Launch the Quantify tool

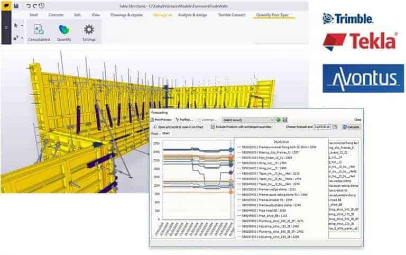click(x=64, y=33)
